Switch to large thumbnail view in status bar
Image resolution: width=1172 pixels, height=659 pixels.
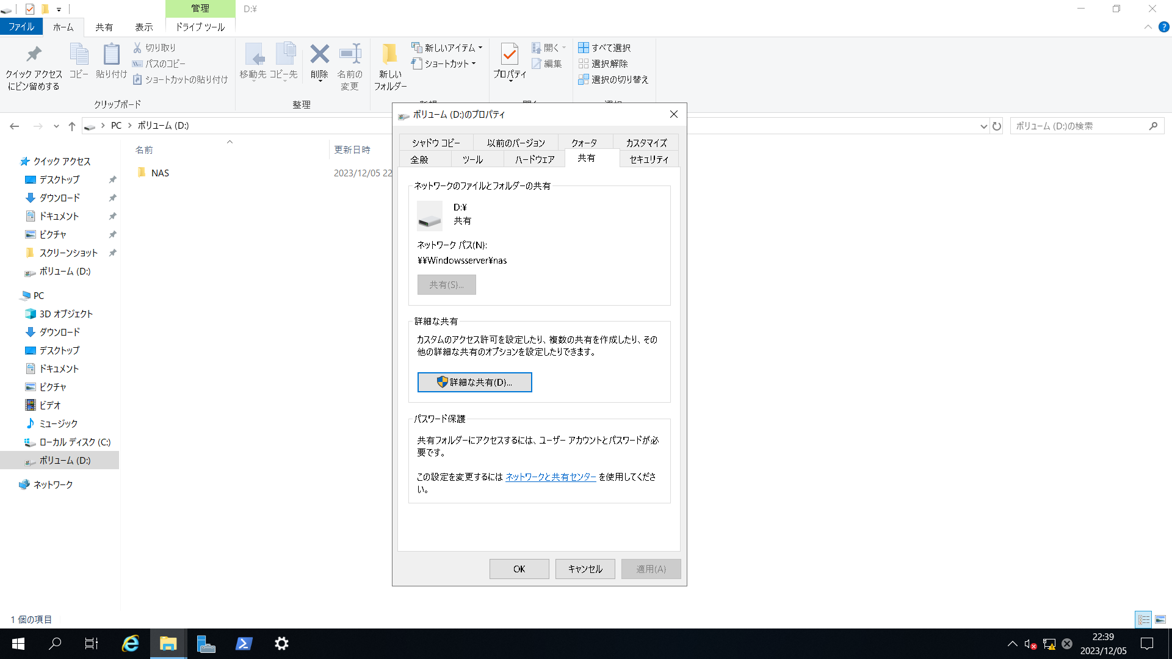click(x=1159, y=619)
